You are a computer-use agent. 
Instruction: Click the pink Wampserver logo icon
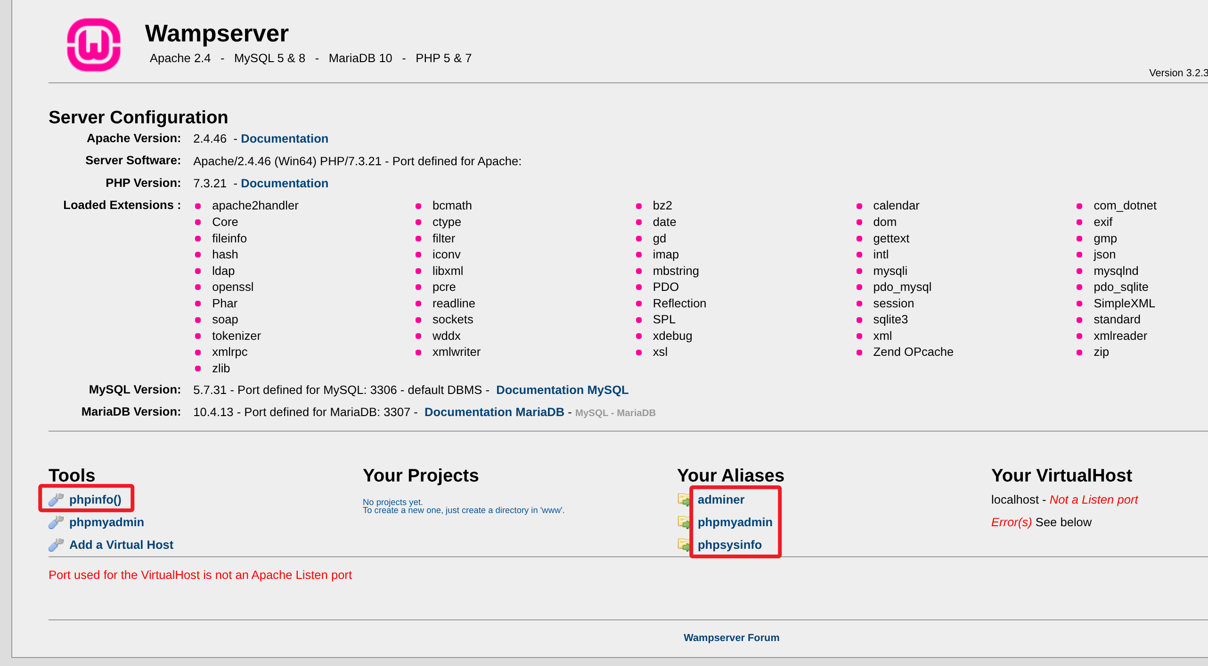(x=94, y=45)
